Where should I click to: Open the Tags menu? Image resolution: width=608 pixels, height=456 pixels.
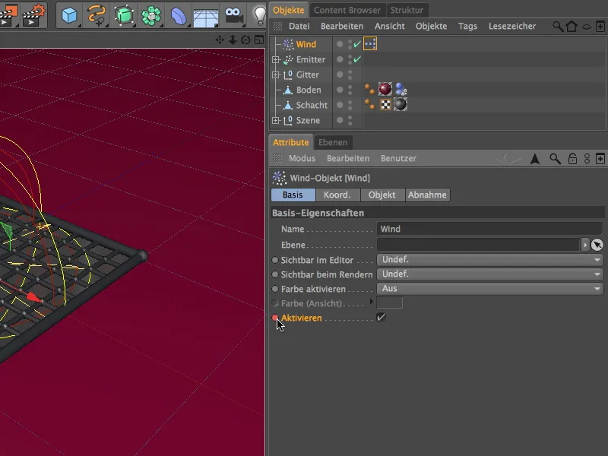[467, 26]
